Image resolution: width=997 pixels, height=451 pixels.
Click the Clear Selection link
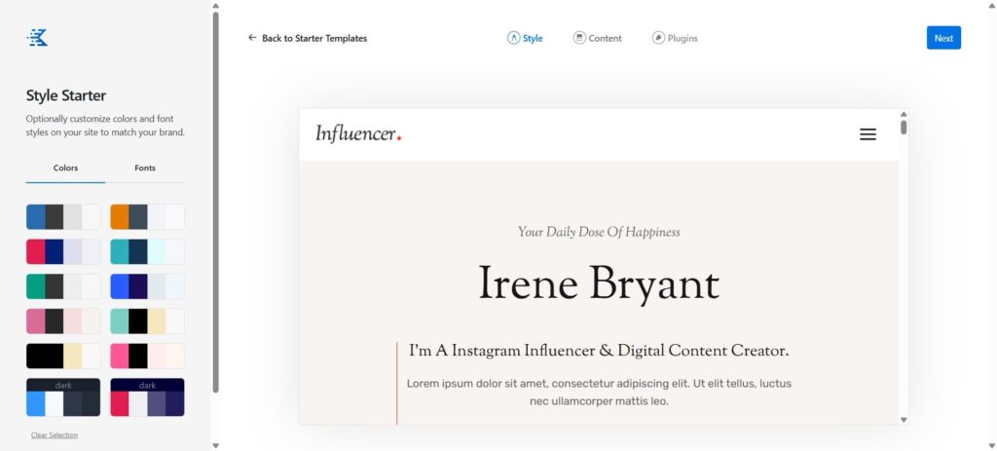(x=55, y=435)
